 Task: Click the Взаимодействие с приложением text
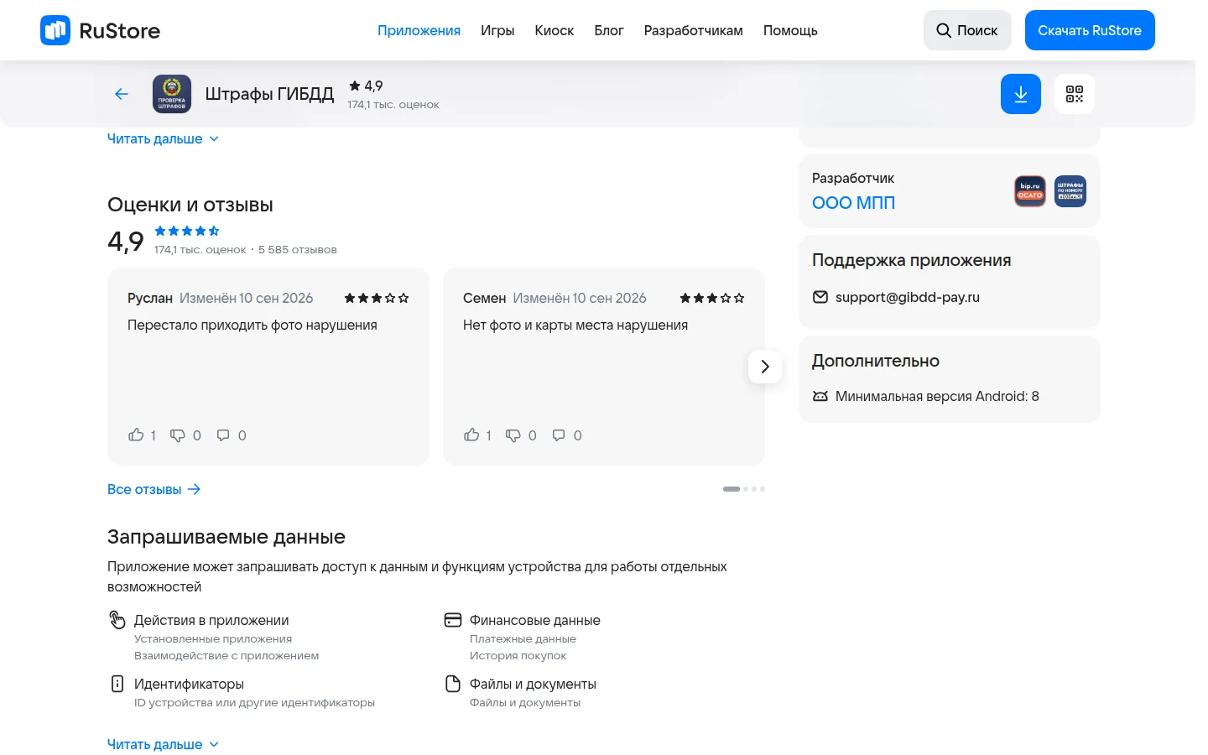tap(226, 656)
